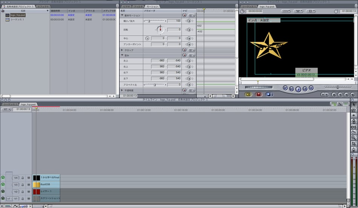Switch to the Video (ビデオ) tab in Viewer
The width and height of the screenshot is (358, 208).
point(126,6)
